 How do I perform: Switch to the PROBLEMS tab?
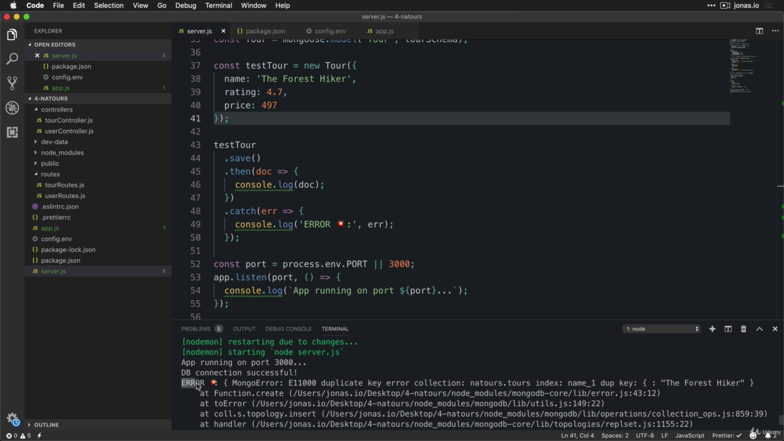(195, 328)
